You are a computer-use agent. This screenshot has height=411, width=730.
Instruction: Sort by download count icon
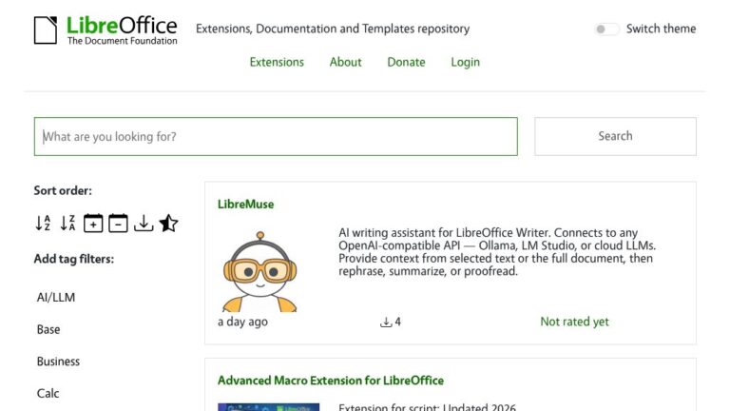click(144, 224)
